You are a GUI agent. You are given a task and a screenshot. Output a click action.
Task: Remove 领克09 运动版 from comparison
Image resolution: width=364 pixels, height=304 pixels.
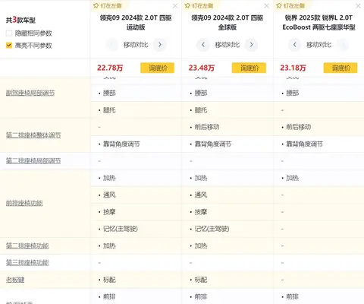point(175,6)
